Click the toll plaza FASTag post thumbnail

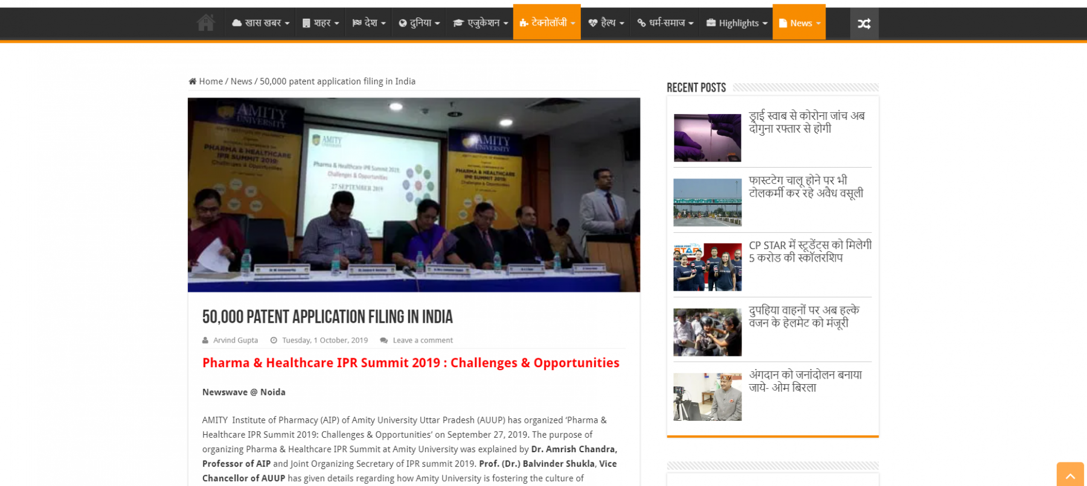coord(707,203)
